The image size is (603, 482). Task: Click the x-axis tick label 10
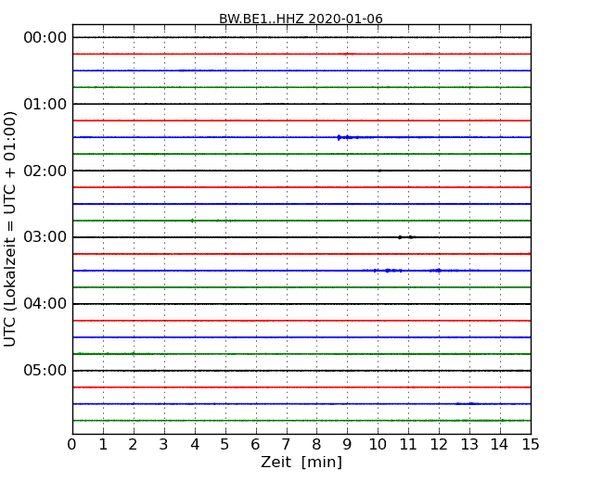(x=378, y=444)
